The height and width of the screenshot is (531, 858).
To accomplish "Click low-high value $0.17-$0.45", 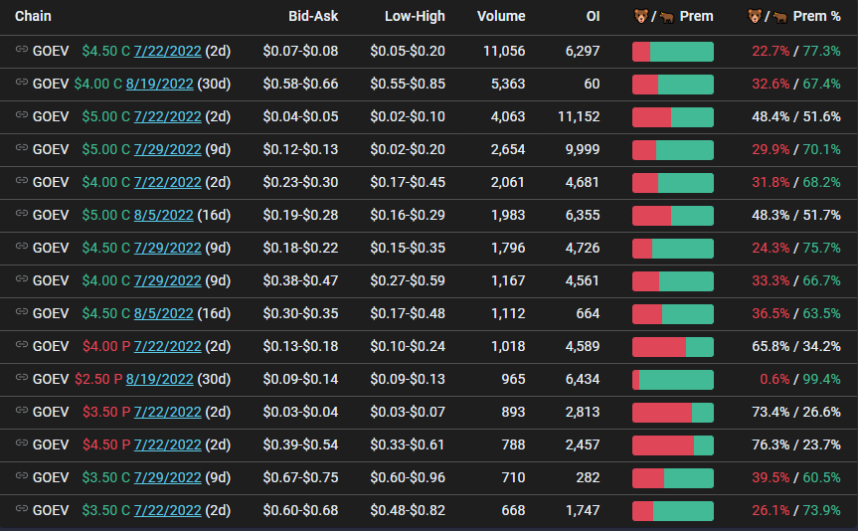I will (408, 182).
